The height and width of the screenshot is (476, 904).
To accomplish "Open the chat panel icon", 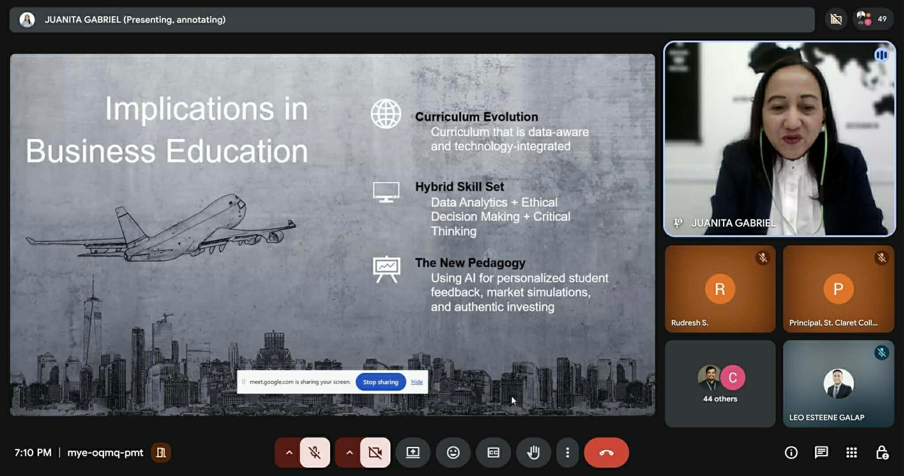I will (821, 453).
